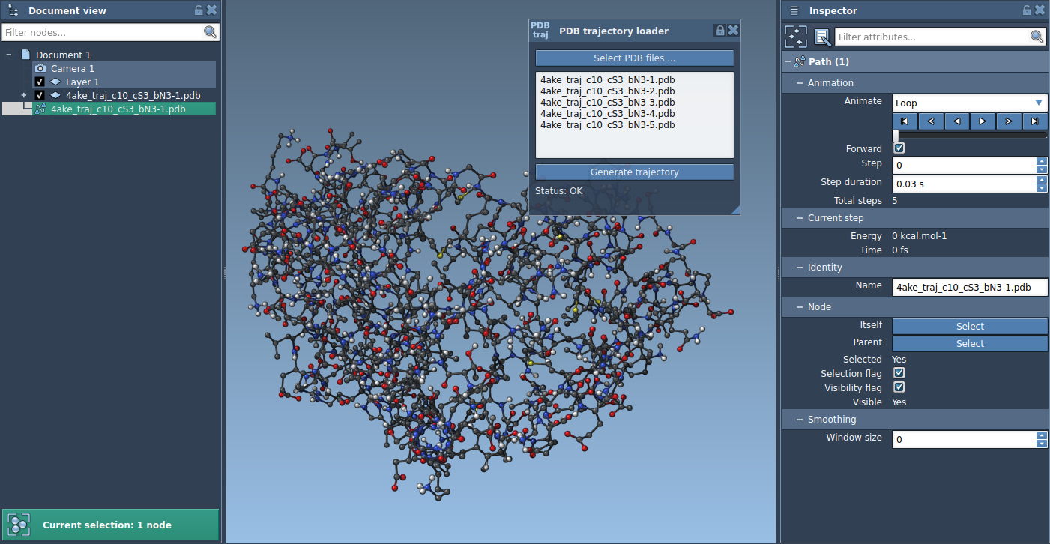Uncheck the Layer 1 visibility checkbox
Viewport: 1050px width, 544px height.
coord(40,82)
